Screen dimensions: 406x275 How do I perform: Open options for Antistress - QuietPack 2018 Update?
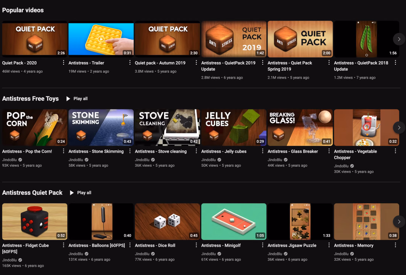click(x=395, y=63)
